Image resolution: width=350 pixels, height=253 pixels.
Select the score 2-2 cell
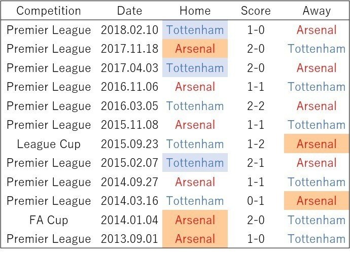click(x=256, y=106)
